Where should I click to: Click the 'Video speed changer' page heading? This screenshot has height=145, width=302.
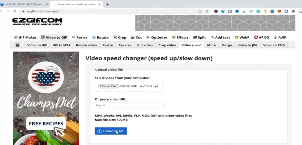point(149,58)
